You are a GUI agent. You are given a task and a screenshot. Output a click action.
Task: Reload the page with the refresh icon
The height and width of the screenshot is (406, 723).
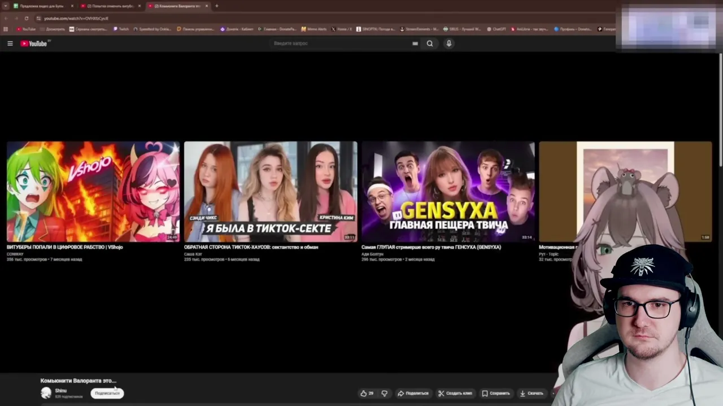point(26,18)
